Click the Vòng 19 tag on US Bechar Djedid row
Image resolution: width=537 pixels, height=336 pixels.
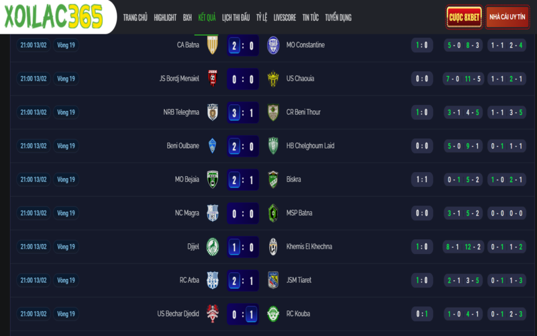tap(66, 314)
